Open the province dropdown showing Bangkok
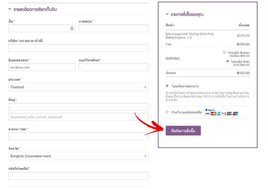Screen dimensions: 268x189 78,156
